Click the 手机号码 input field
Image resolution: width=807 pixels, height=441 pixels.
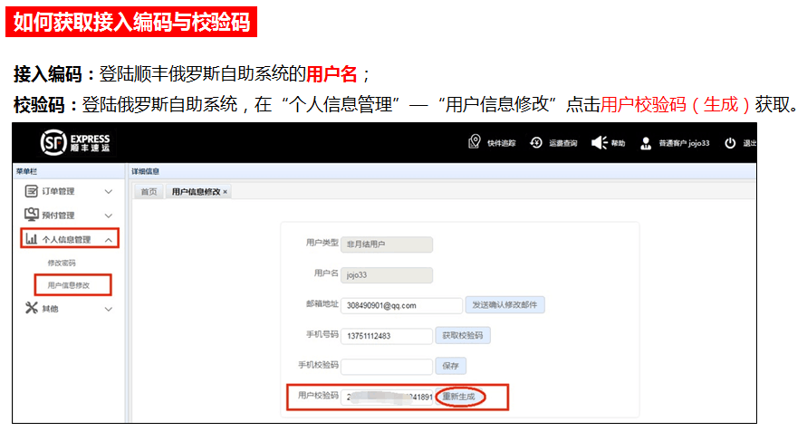[387, 336]
